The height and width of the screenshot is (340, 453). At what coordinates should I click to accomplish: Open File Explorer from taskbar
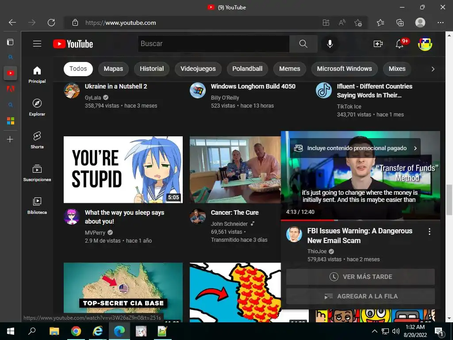pyautogui.click(x=54, y=331)
